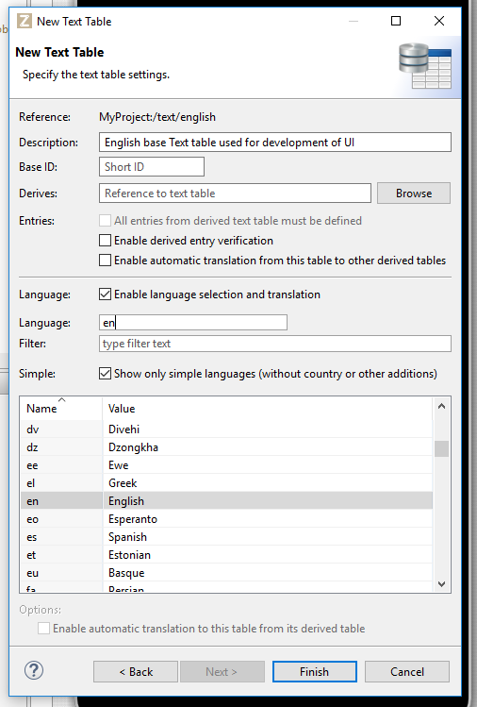Viewport: 477px width, 707px height.
Task: Enable automatic translation to other derived tables
Action: click(105, 261)
